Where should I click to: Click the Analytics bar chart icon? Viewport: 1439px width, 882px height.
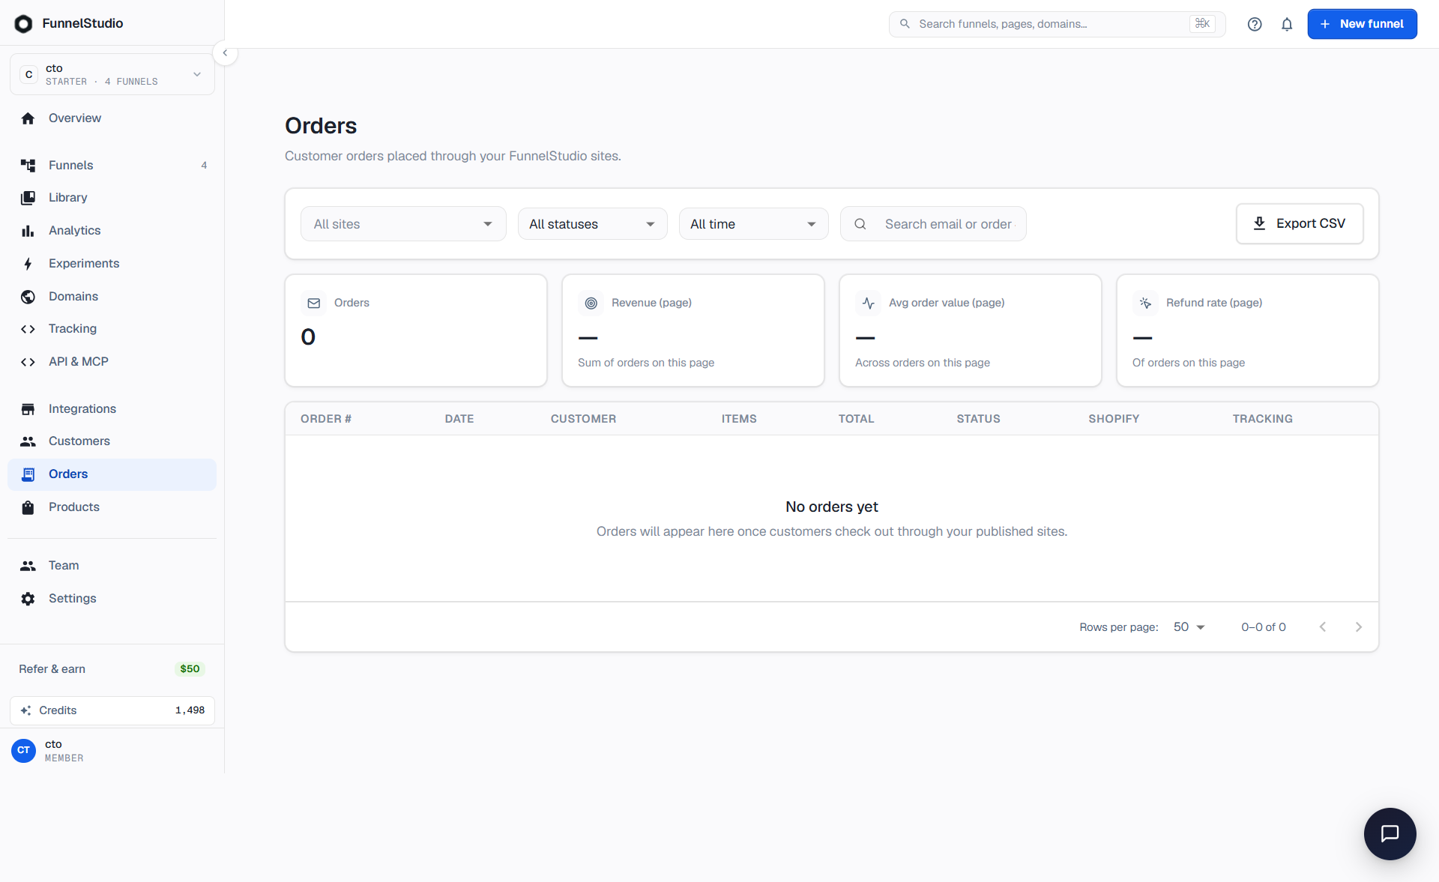[x=28, y=231]
